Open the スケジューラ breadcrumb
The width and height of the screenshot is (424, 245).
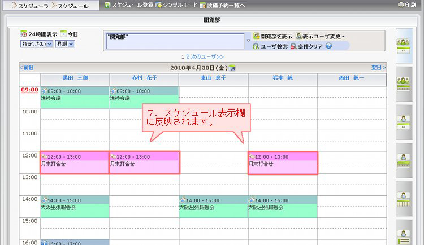[31, 6]
